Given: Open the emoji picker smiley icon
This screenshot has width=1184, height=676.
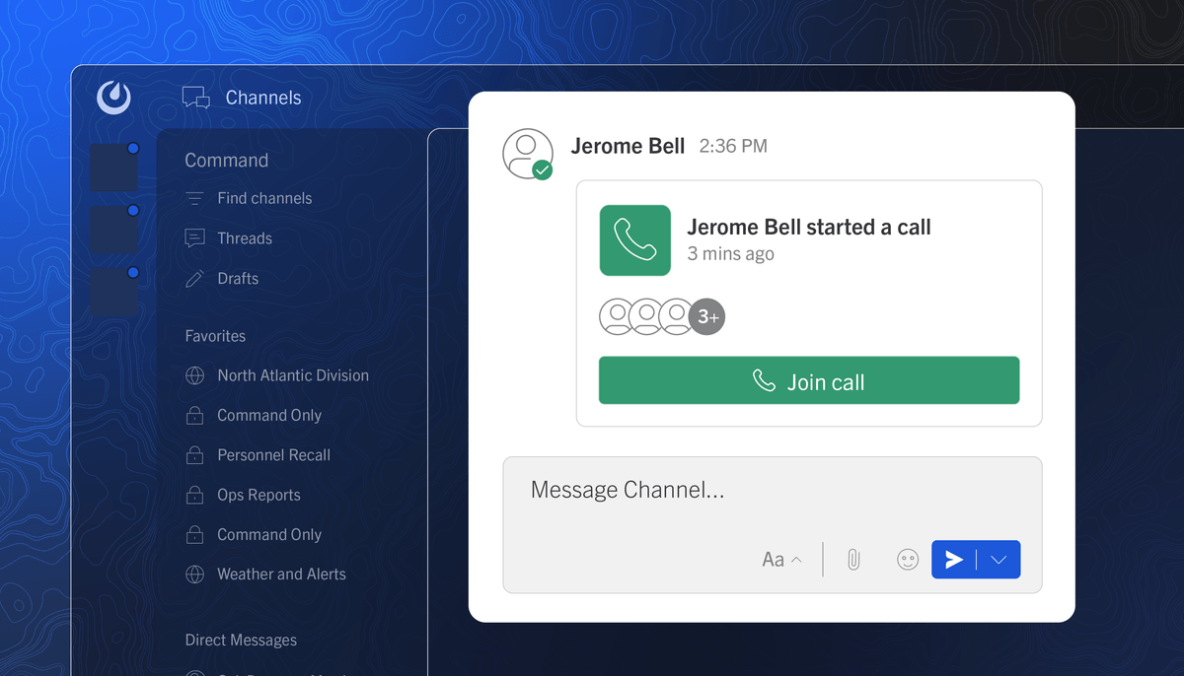Looking at the screenshot, I should tap(908, 560).
